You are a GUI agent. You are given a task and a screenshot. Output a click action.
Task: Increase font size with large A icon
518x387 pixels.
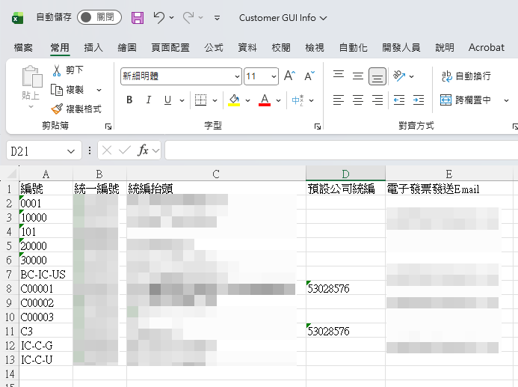pyautogui.click(x=290, y=76)
